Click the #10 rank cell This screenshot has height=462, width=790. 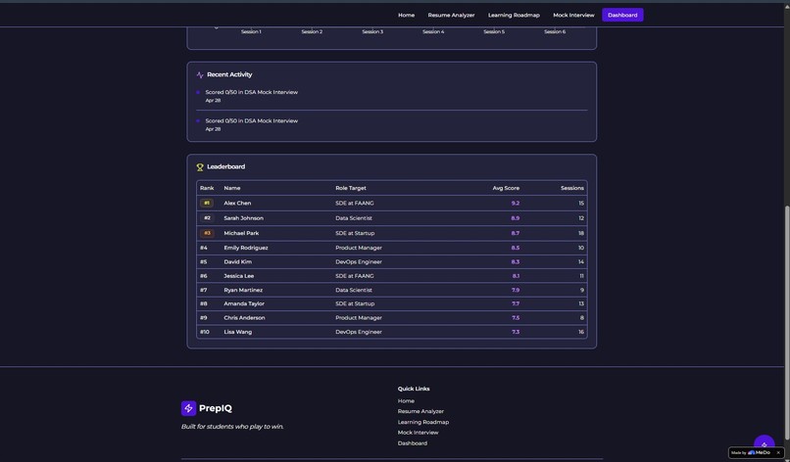(205, 332)
